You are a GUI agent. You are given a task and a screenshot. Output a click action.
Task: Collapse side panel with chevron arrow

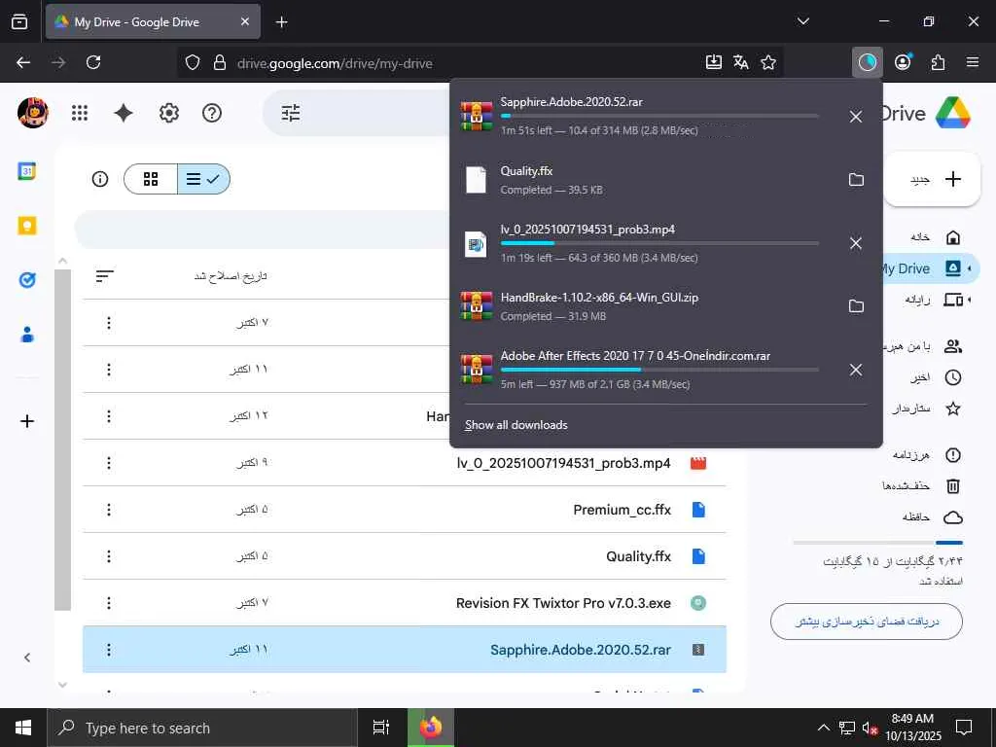26,658
